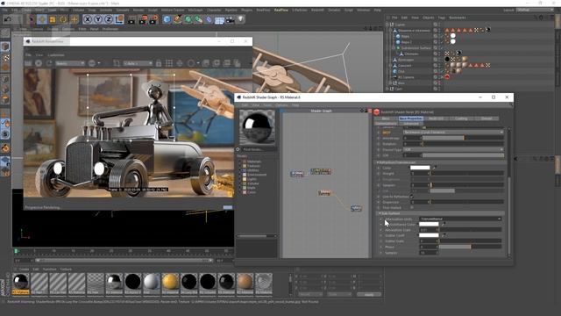Viewport: 561px width, 316px height.
Task: Click the red Redshift camera tag
Action: tap(447, 77)
